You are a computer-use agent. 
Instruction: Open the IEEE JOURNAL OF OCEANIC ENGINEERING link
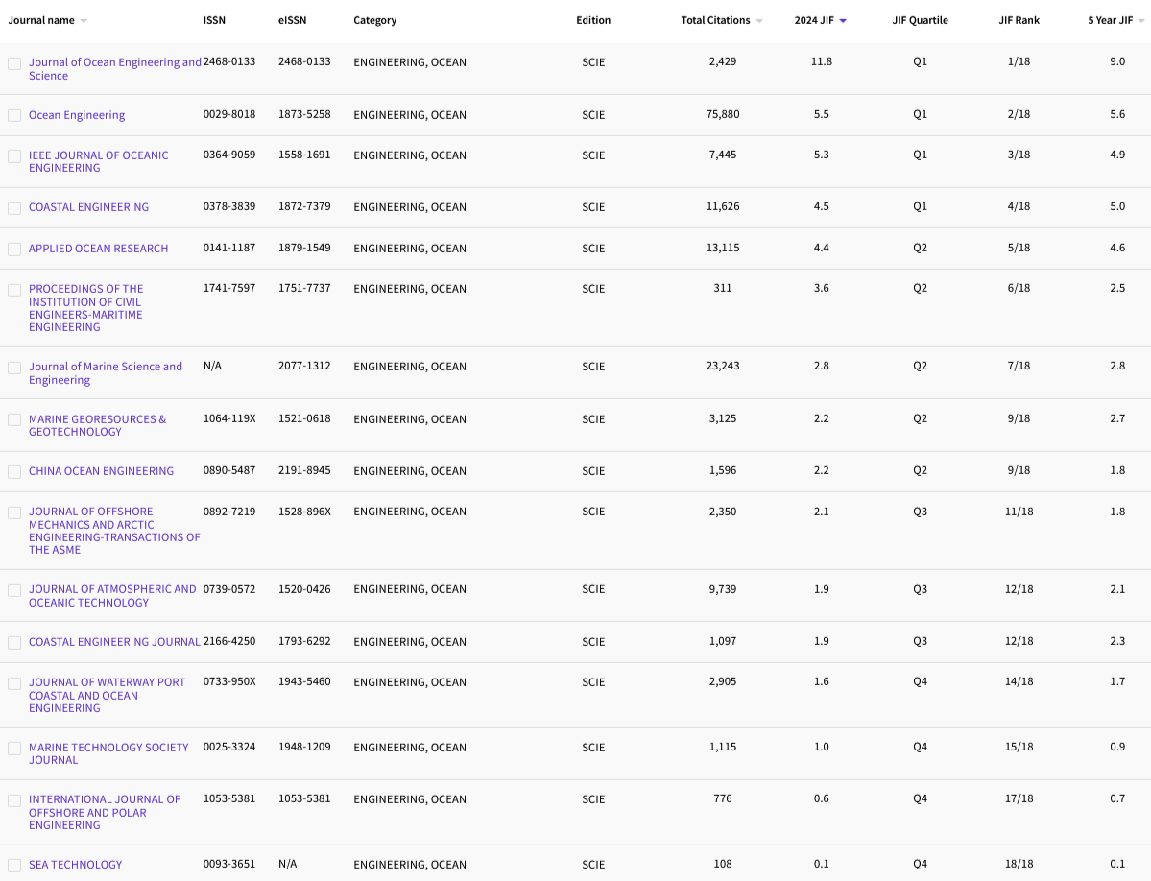tap(98, 155)
